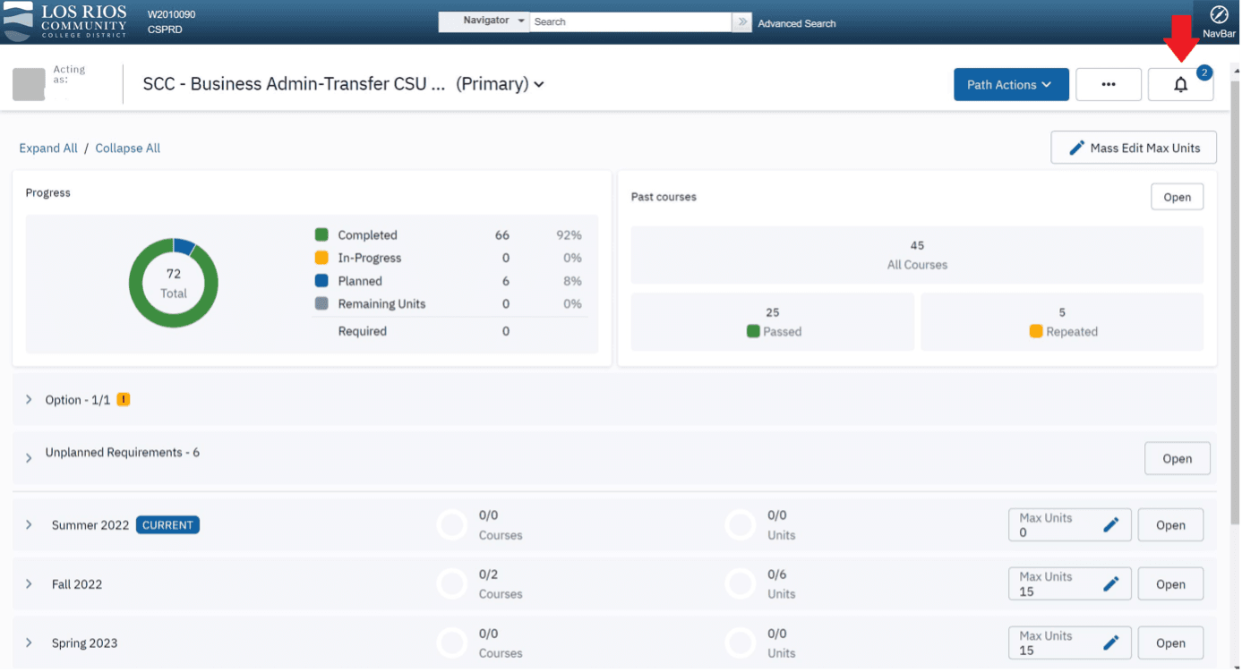Click the three-dots more options button
1242x672 pixels.
click(1109, 84)
